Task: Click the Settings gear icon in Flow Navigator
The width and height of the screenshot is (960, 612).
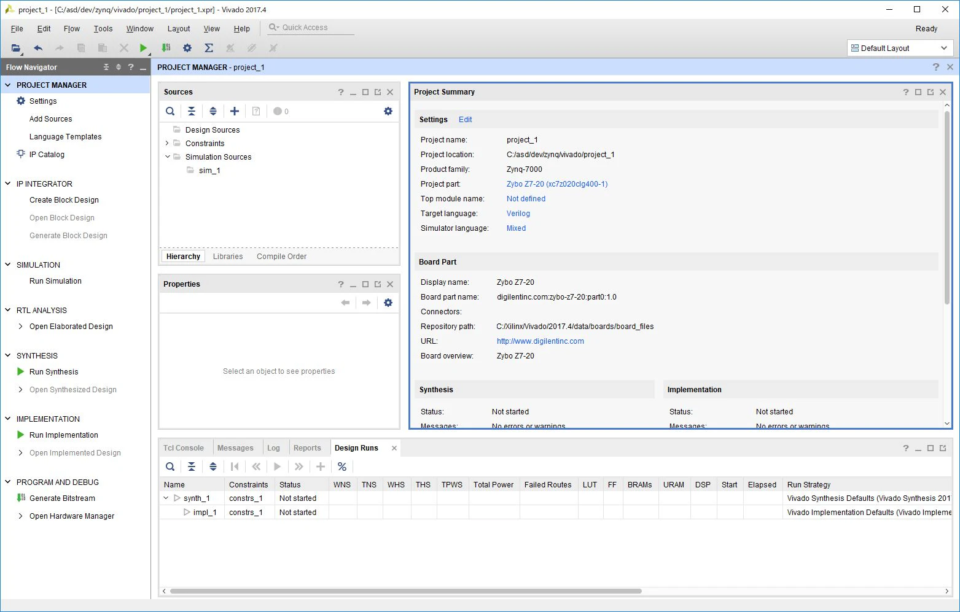Action: tap(21, 101)
